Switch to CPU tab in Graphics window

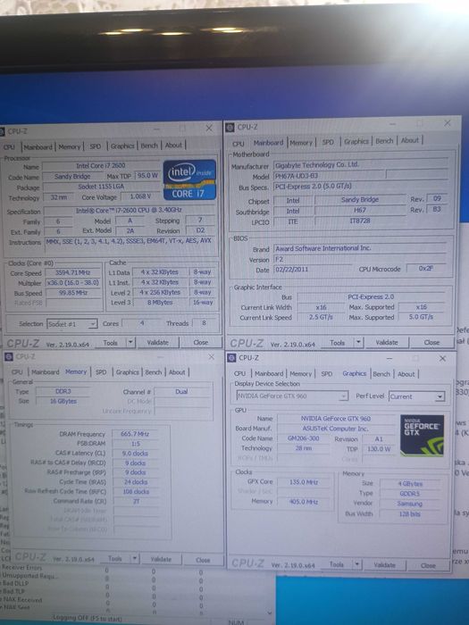point(239,373)
